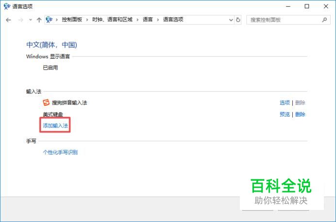Image resolution: width=336 pixels, height=222 pixels.
Task: Click 预览 for 美式键盘
Action: [285, 115]
